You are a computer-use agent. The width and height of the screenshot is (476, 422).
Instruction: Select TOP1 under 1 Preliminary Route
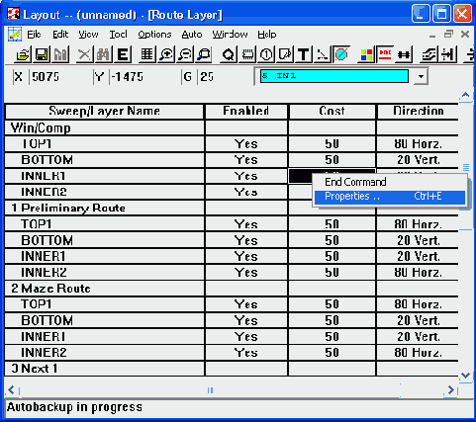pos(104,224)
